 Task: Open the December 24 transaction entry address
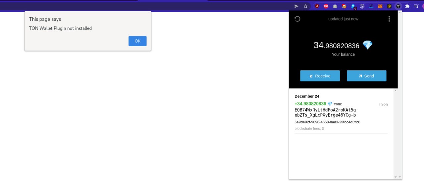[x=325, y=112]
